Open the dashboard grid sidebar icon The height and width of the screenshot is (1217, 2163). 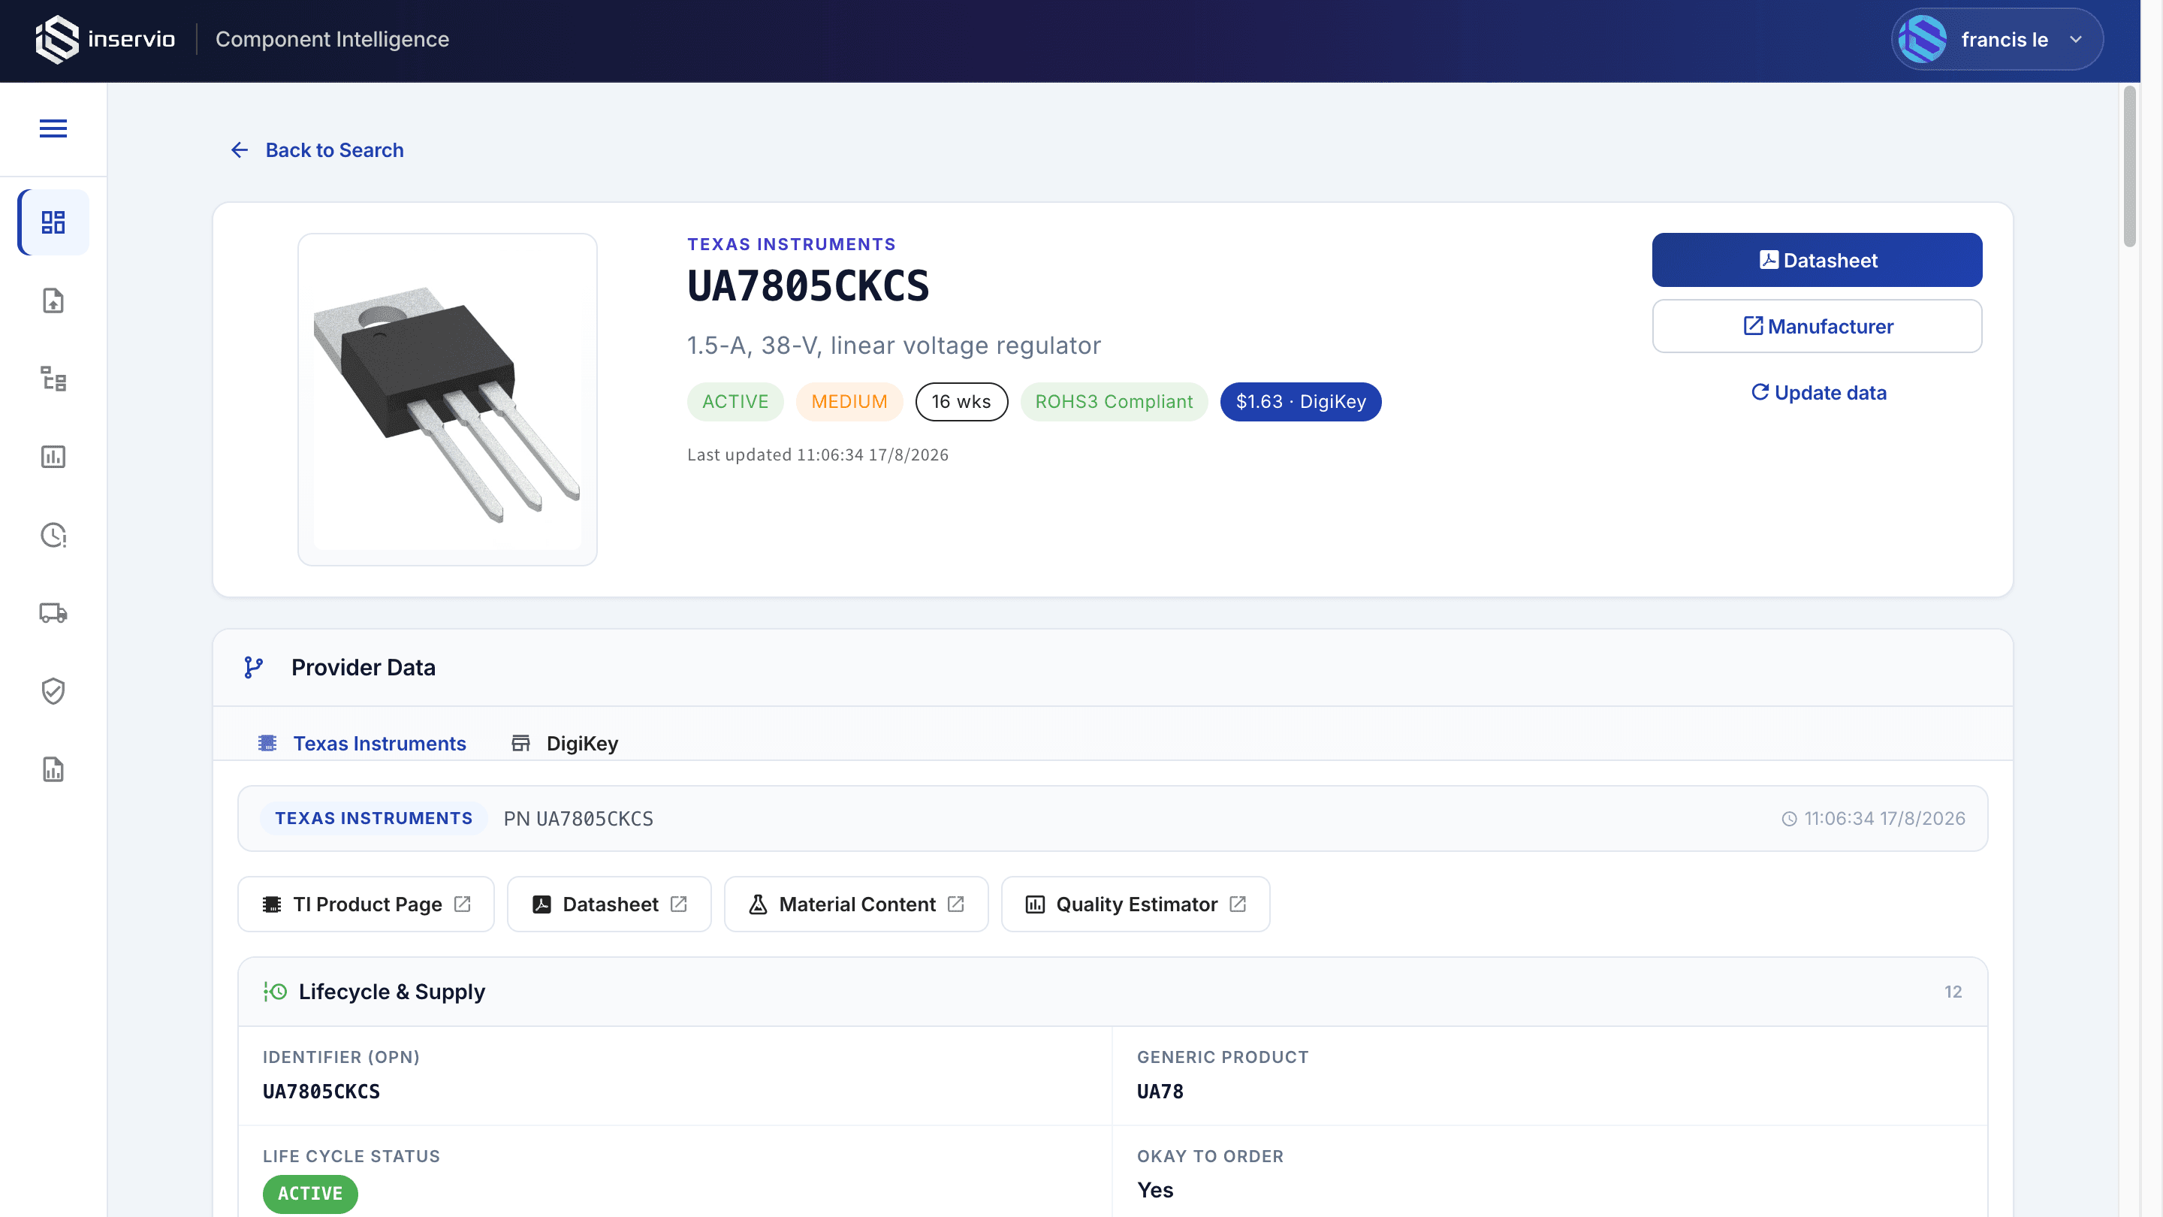53,222
